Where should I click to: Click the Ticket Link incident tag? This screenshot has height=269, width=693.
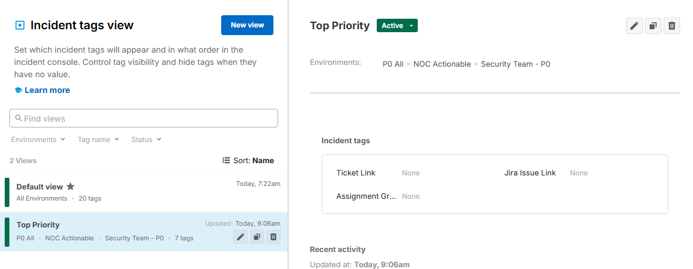[x=356, y=173]
